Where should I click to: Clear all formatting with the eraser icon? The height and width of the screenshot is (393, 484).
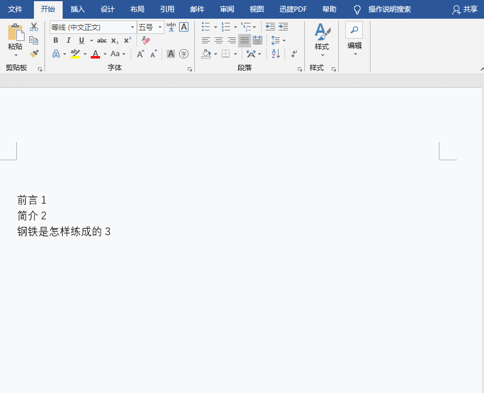tap(145, 40)
